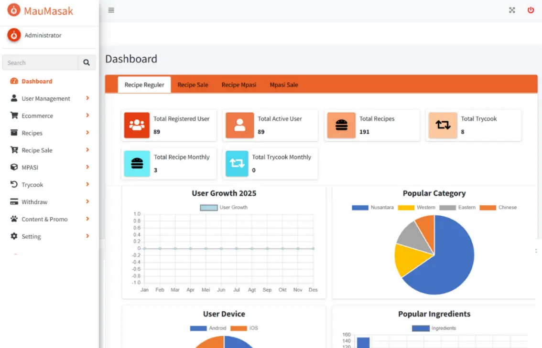
Task: Toggle the User Growth legend item
Action: tap(224, 208)
